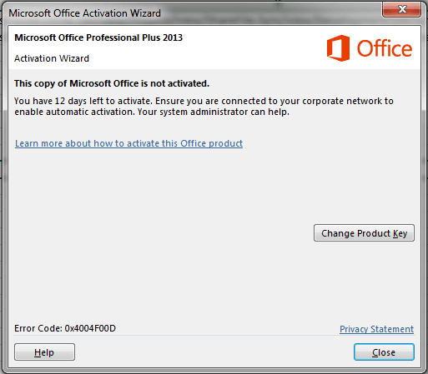Click the 'Error Code:' label
Image resolution: width=428 pixels, height=374 pixels.
point(38,328)
